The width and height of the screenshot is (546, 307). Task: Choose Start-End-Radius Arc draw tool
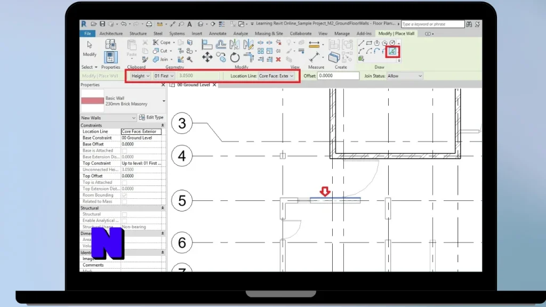361,51
